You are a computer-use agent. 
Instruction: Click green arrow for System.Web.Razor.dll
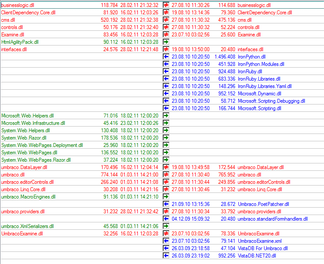point(166,138)
